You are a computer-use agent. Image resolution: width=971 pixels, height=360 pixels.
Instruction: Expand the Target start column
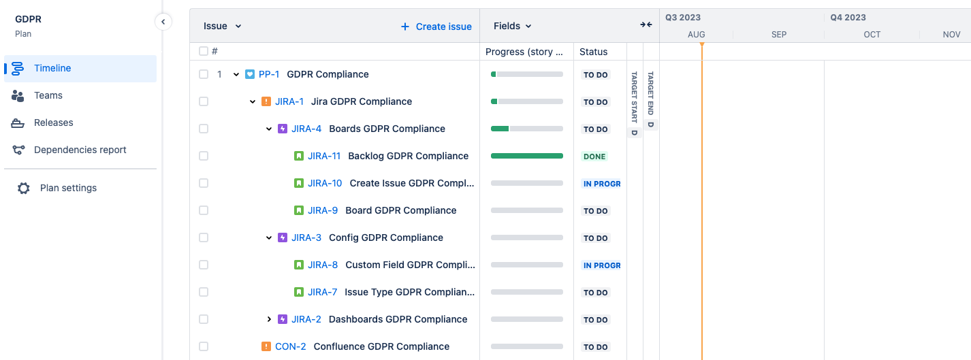pos(634,103)
